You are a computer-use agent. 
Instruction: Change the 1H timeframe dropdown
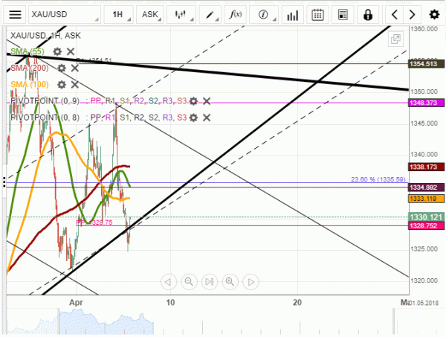coord(118,14)
